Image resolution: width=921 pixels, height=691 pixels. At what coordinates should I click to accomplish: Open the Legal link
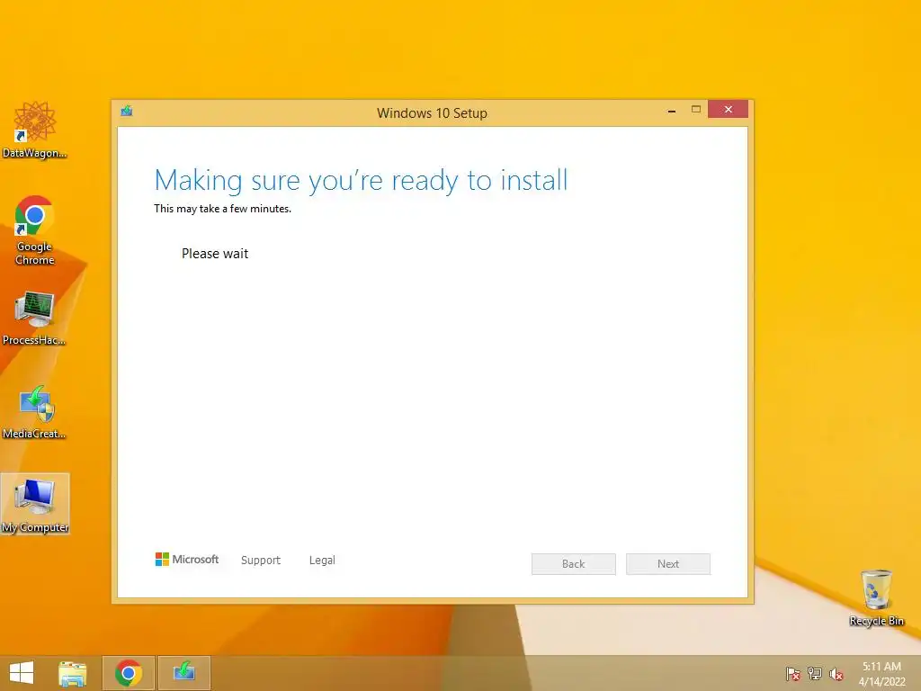[x=322, y=560]
